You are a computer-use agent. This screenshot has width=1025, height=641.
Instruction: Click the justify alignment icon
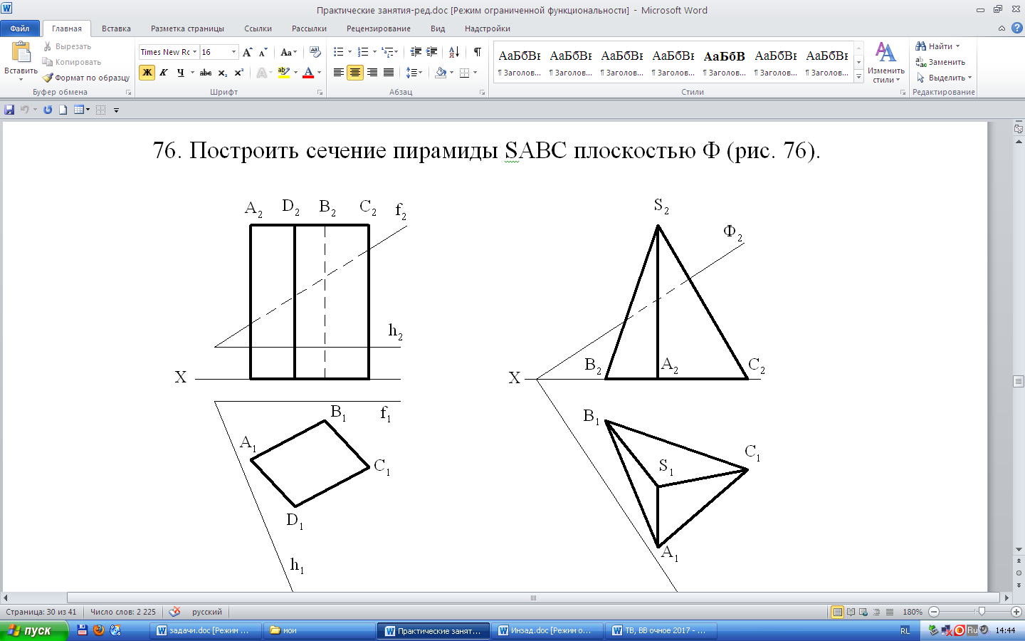pos(389,73)
